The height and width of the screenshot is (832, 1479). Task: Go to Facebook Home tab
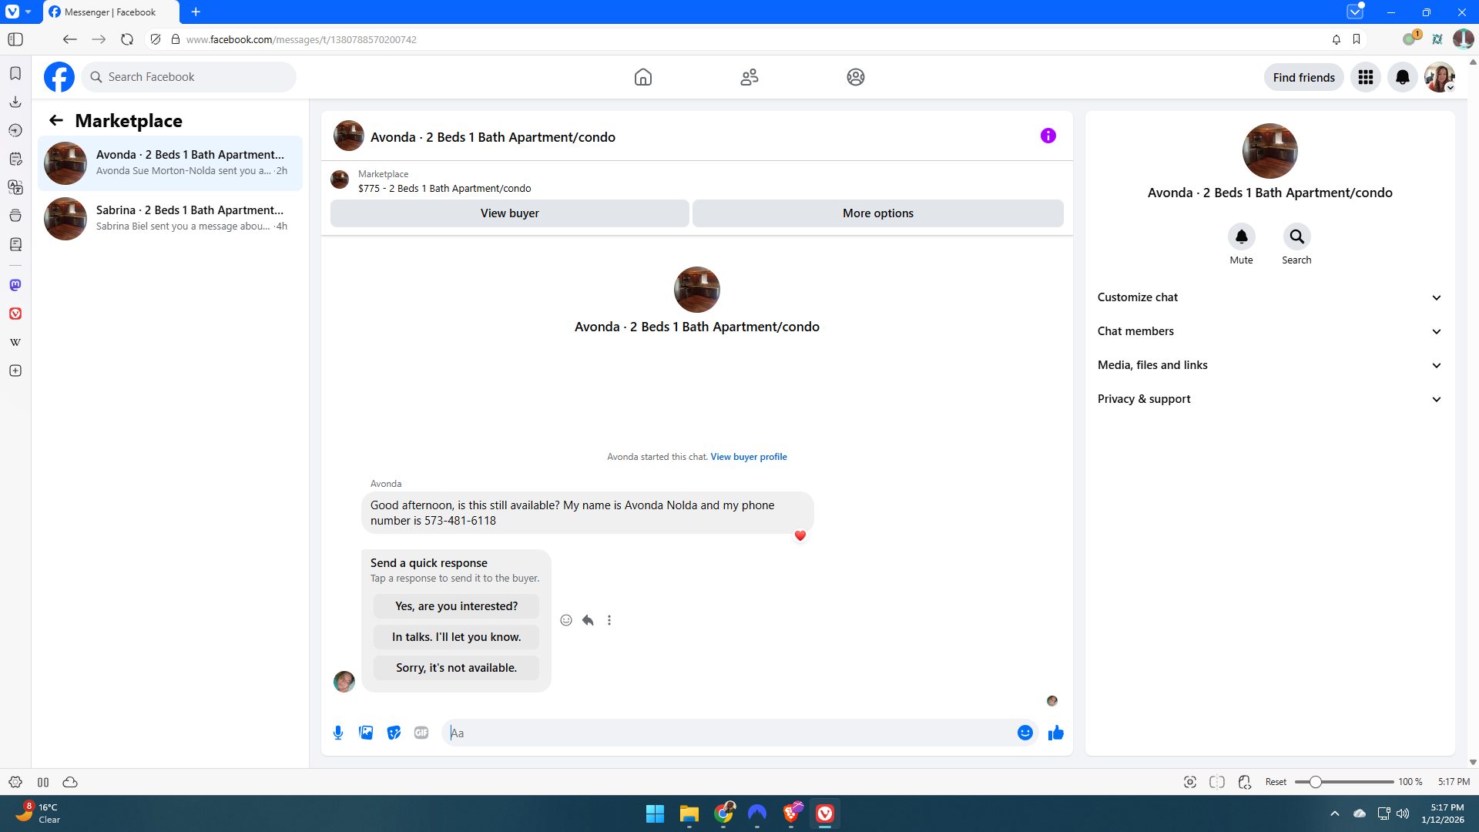point(642,77)
